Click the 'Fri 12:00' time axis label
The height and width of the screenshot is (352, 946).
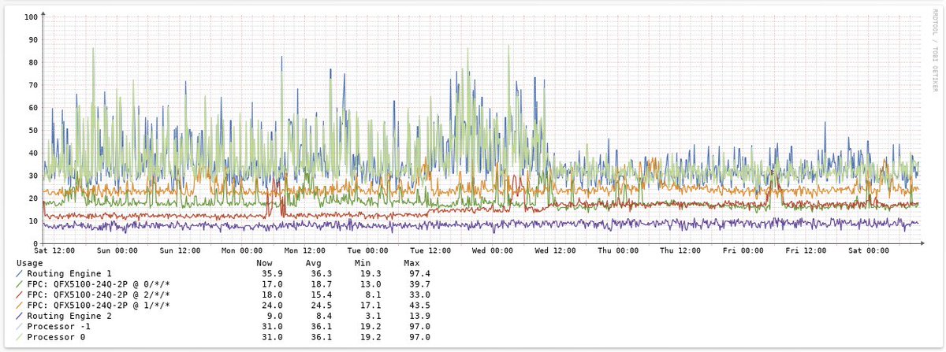pyautogui.click(x=805, y=251)
